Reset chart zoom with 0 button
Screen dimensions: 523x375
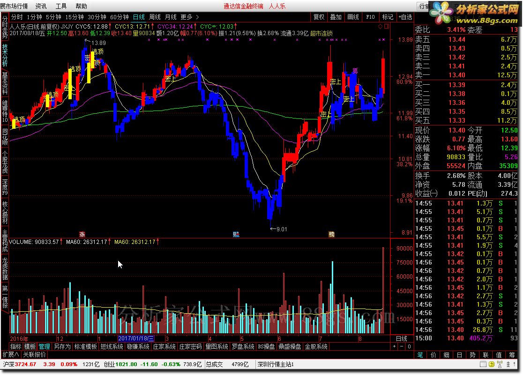point(409,346)
